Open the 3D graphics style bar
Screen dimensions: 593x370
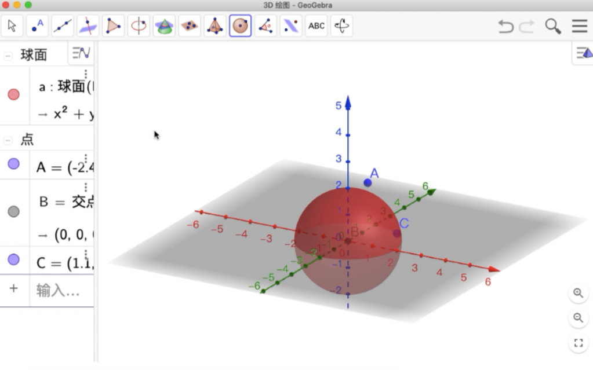[x=584, y=53]
